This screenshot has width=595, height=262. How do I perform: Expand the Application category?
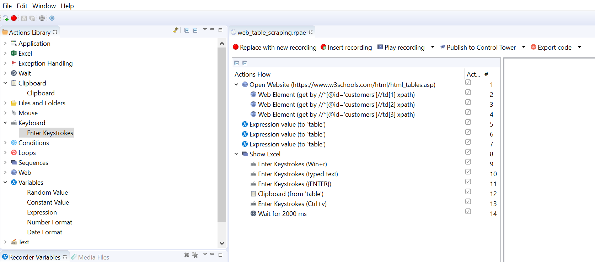tap(5, 43)
